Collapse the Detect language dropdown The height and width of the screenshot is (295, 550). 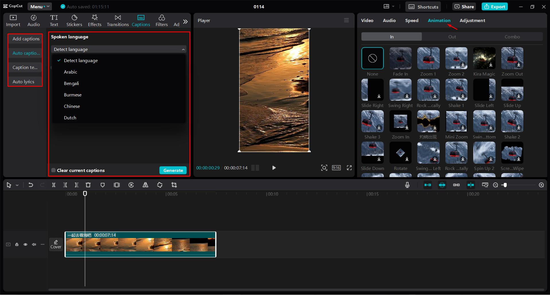coord(183,49)
